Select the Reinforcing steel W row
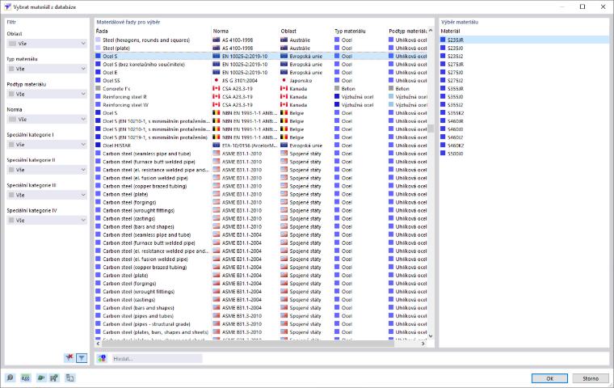The image size is (614, 388). click(x=261, y=104)
